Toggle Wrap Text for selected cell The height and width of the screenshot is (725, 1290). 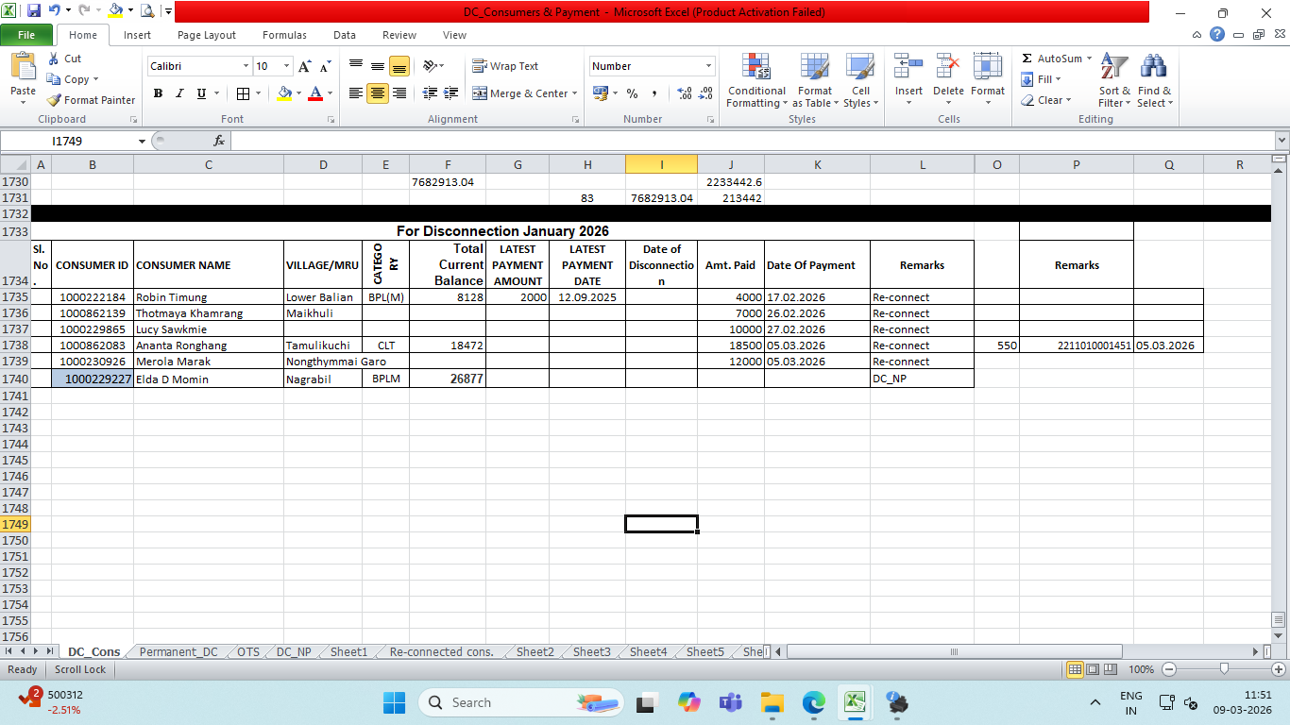(x=505, y=66)
